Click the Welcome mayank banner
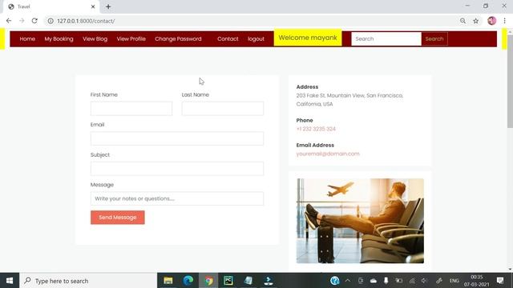Viewport: 513px width, 288px height. [x=308, y=38]
